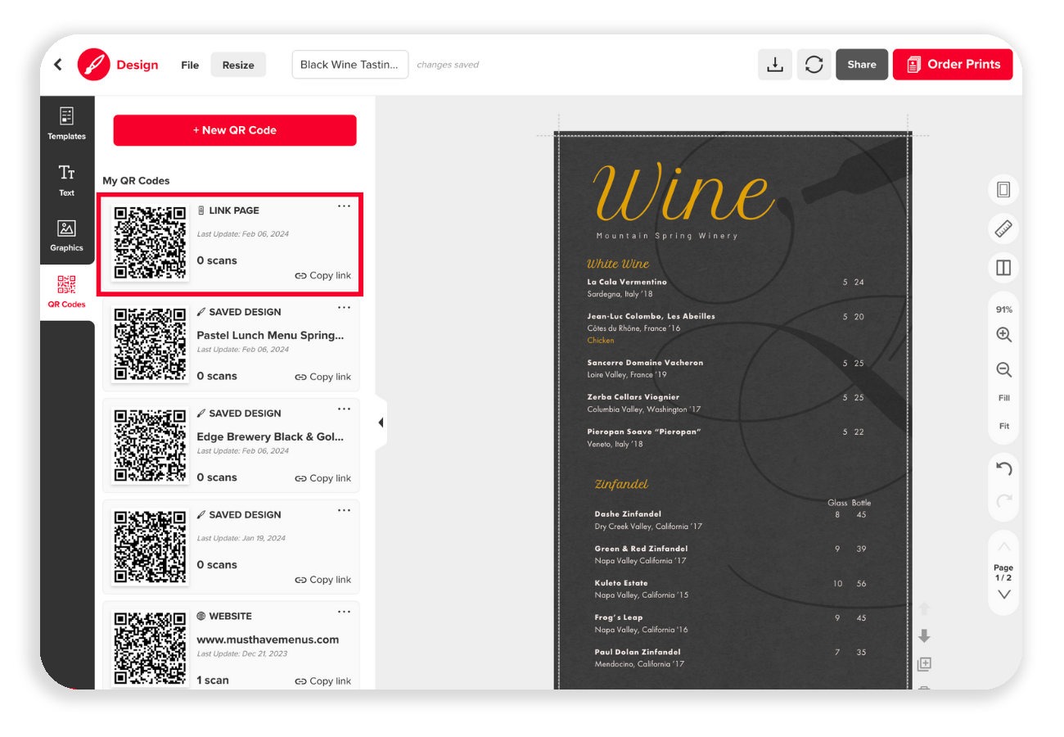
Task: Select the www.musthavemenus.com QR thumbnail
Action: coord(150,648)
